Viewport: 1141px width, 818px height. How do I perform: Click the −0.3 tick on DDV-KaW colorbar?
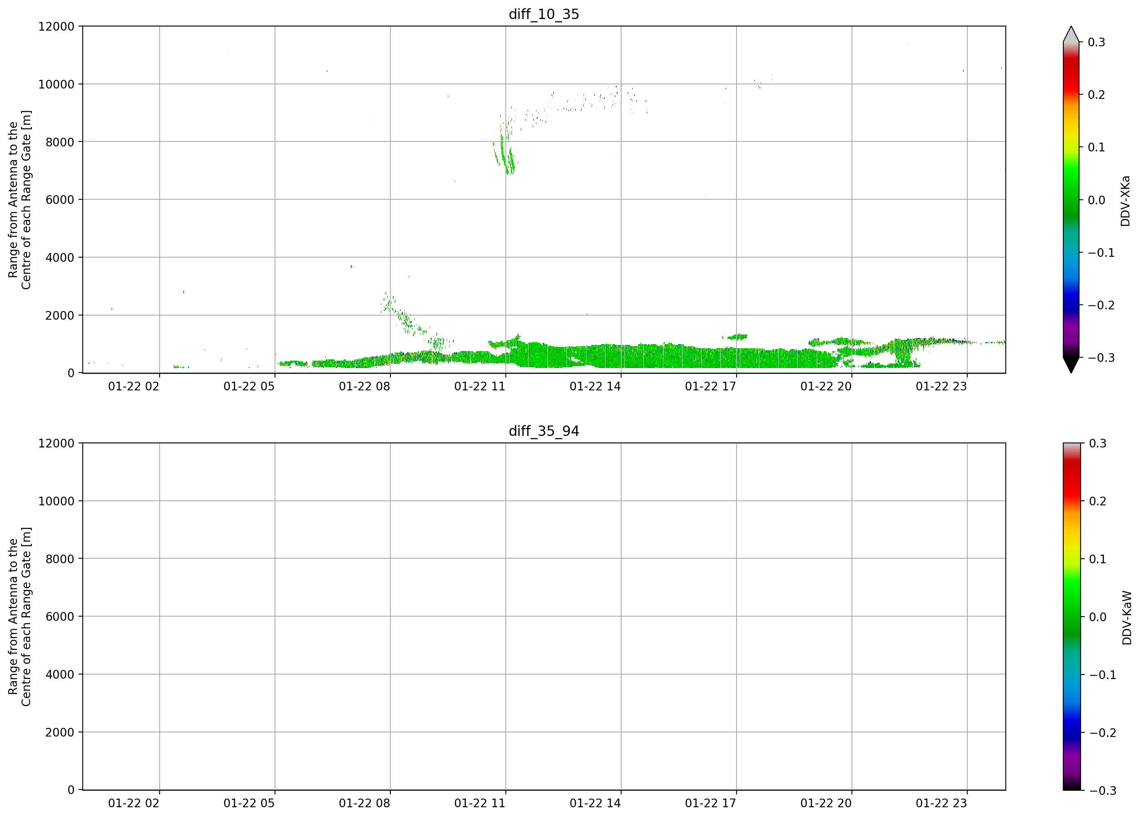[1103, 790]
